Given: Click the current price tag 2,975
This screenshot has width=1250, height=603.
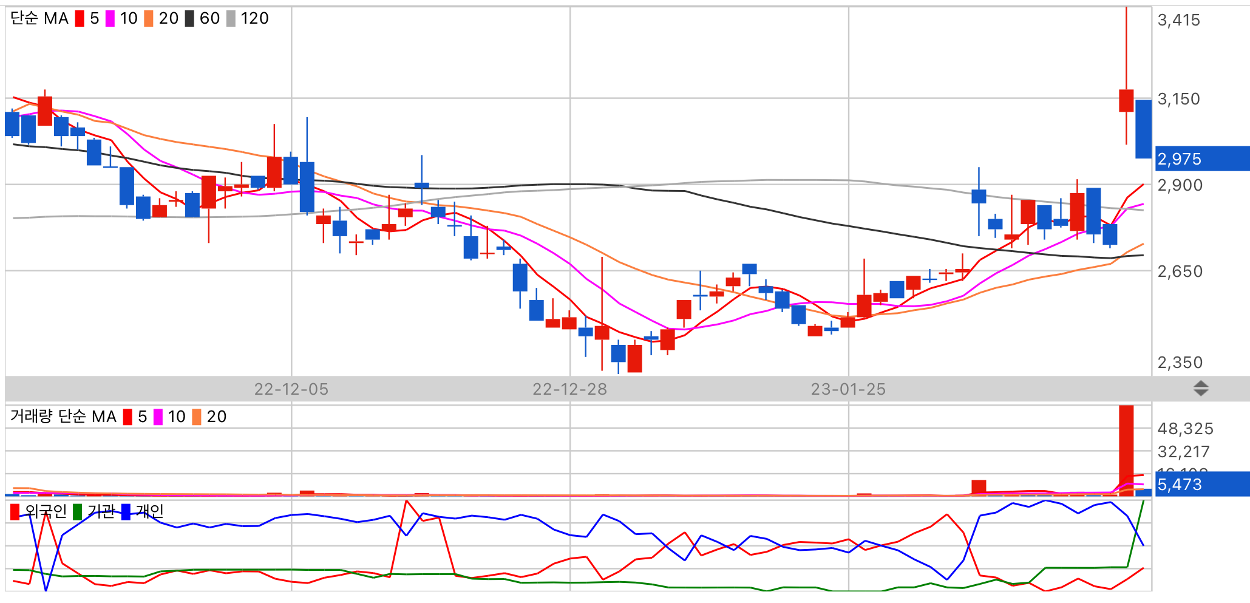Looking at the screenshot, I should 1202,158.
